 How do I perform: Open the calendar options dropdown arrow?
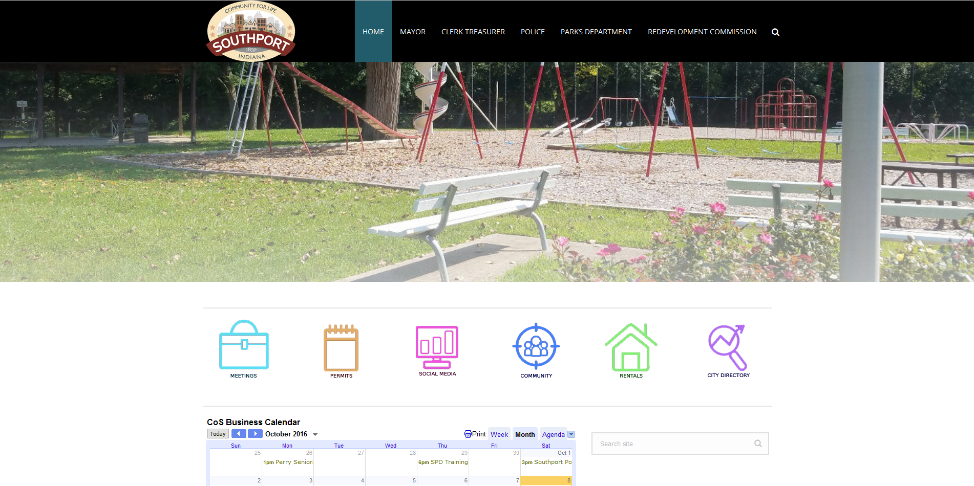click(x=571, y=434)
